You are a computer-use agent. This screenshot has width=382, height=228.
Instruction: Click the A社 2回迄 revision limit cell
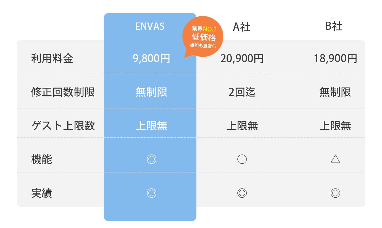(x=242, y=92)
